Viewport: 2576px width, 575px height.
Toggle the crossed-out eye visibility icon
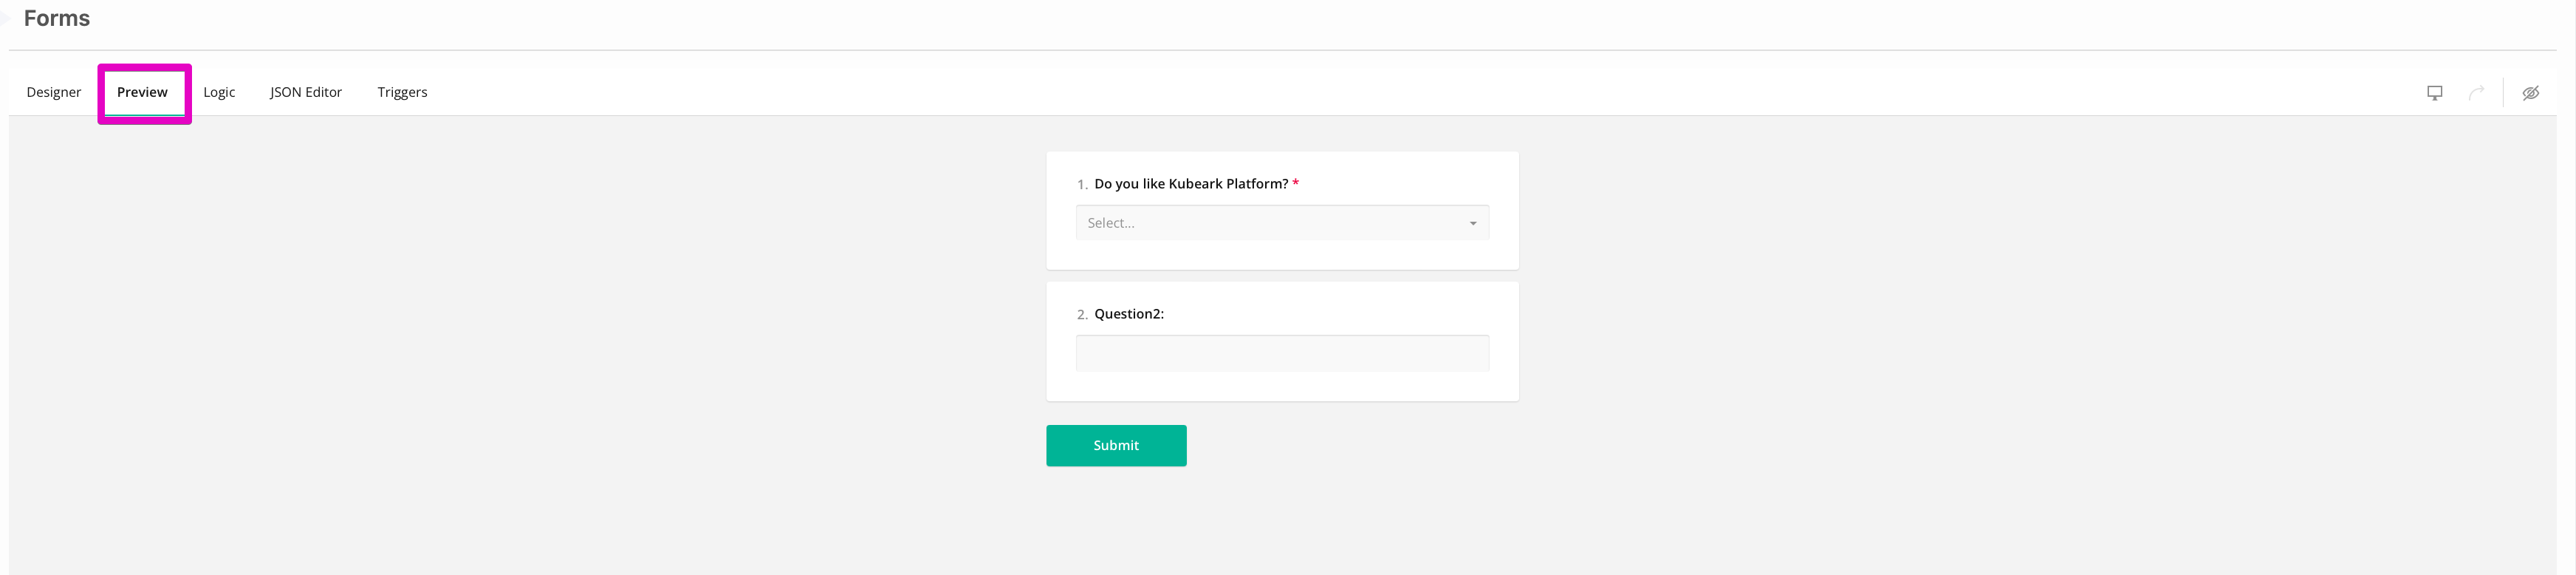[x=2530, y=93]
